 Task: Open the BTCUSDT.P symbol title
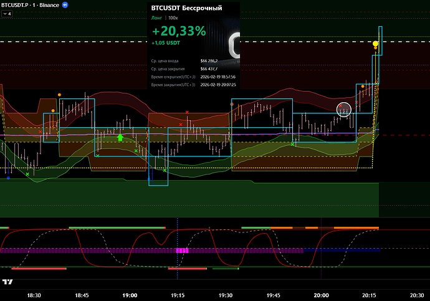pyautogui.click(x=16, y=4)
